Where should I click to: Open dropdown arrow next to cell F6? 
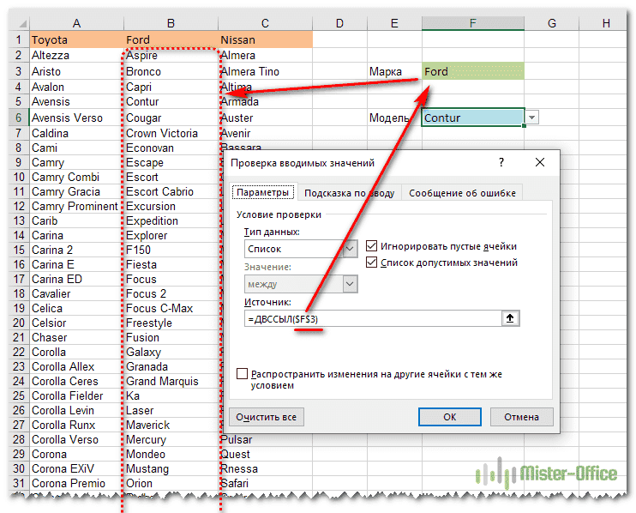point(532,118)
